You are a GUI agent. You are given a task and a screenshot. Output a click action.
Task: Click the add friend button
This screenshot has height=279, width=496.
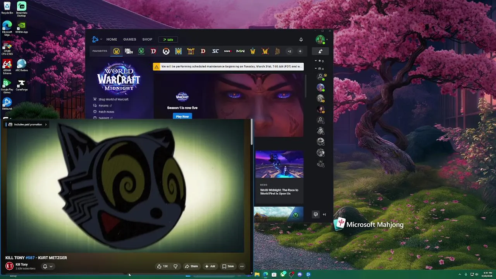pos(320,51)
